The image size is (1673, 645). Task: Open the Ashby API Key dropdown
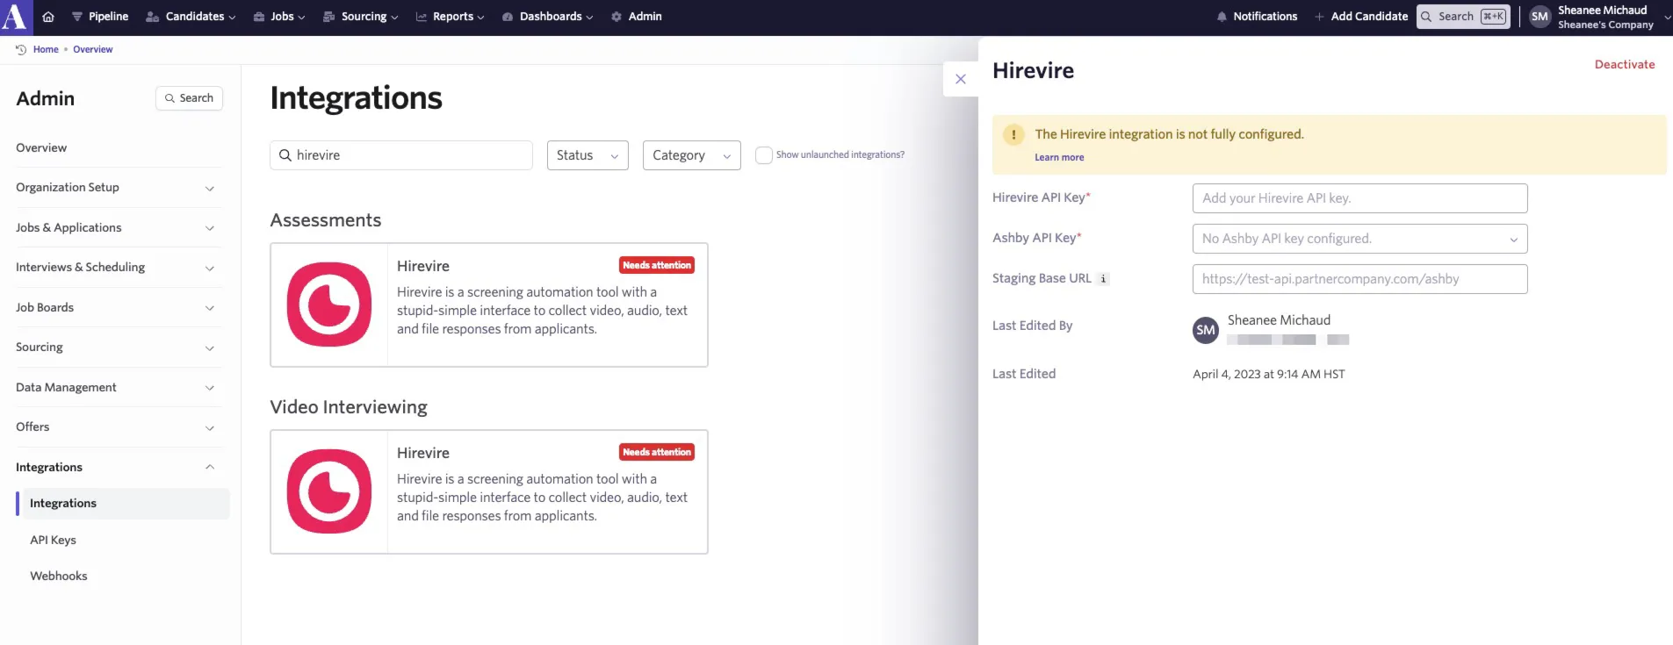[1359, 239]
